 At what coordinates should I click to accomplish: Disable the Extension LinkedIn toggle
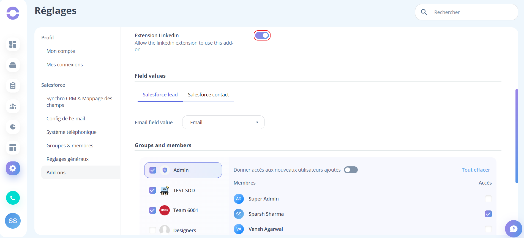click(262, 35)
